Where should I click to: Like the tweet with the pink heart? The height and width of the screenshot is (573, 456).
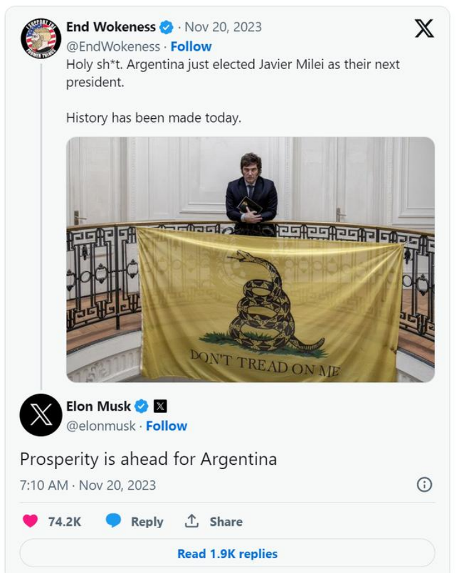pos(30,521)
